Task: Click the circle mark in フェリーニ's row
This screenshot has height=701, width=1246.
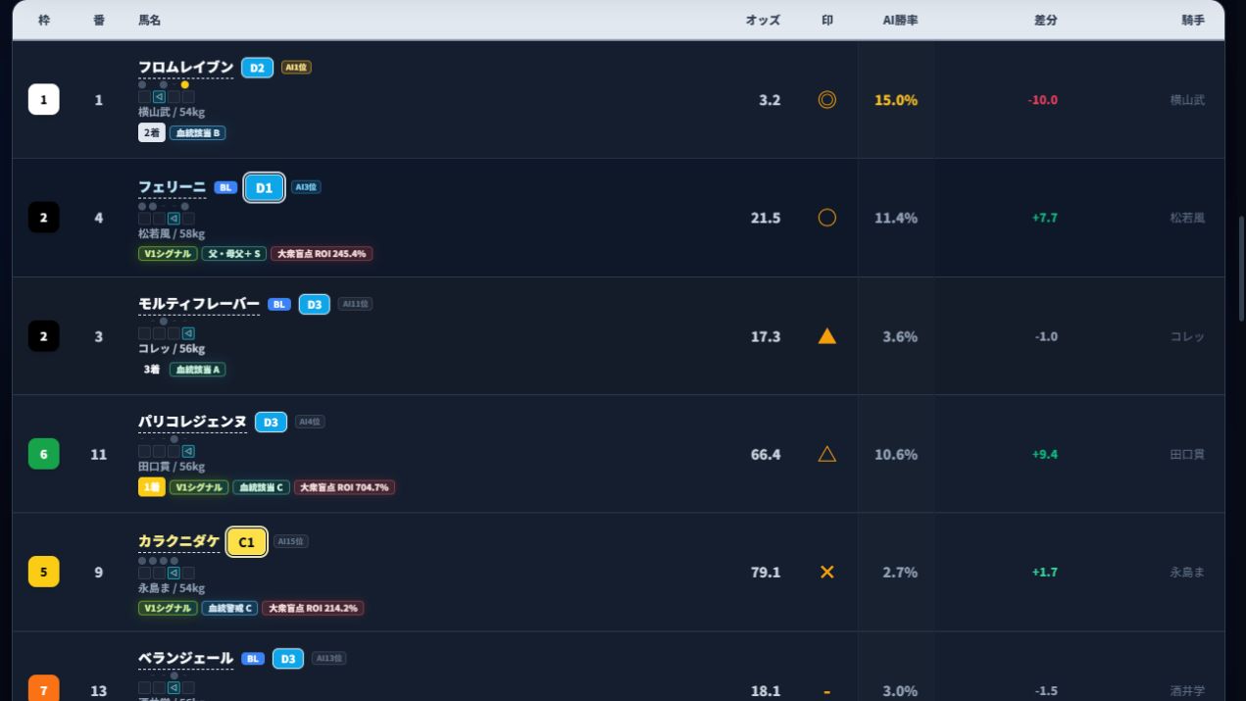Action: (x=826, y=218)
